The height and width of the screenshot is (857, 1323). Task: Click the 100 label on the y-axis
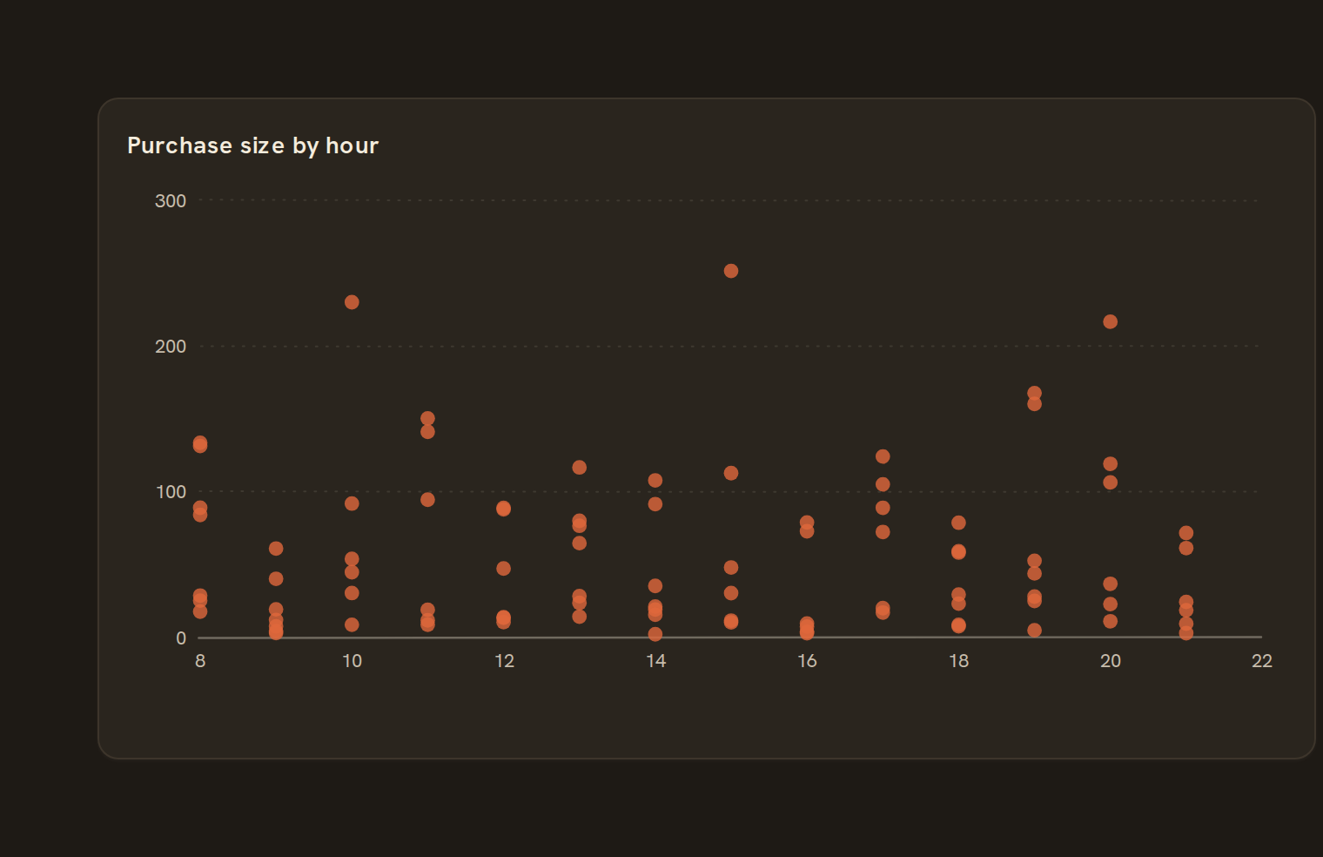171,492
